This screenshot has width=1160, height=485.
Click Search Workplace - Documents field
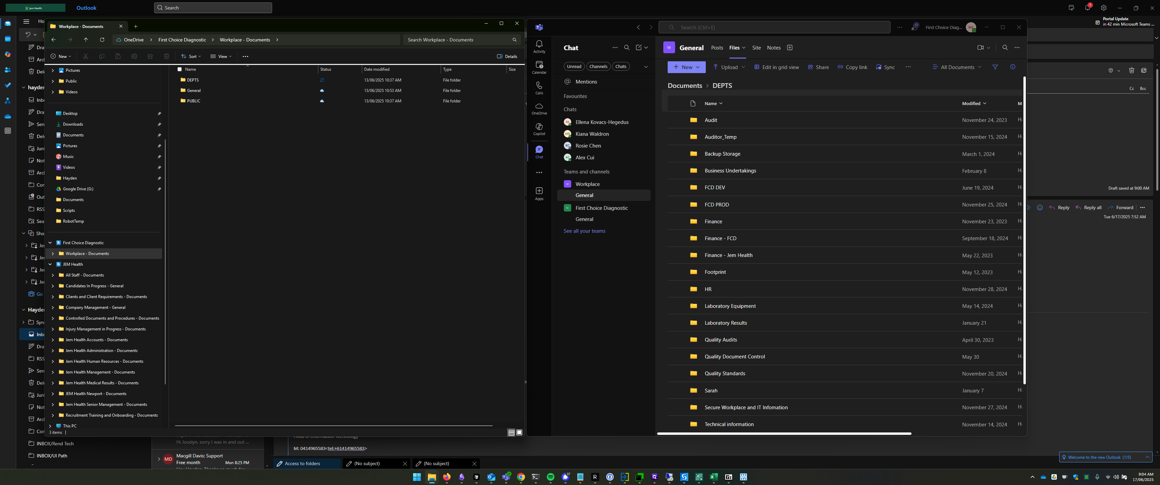(x=461, y=40)
